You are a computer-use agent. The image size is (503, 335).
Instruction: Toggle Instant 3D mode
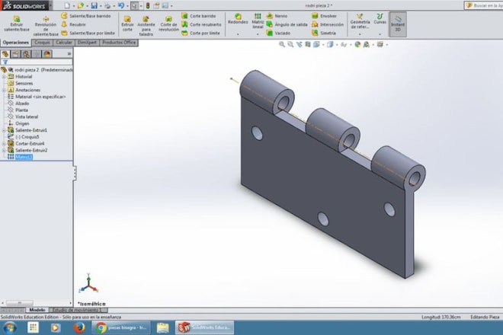point(398,24)
